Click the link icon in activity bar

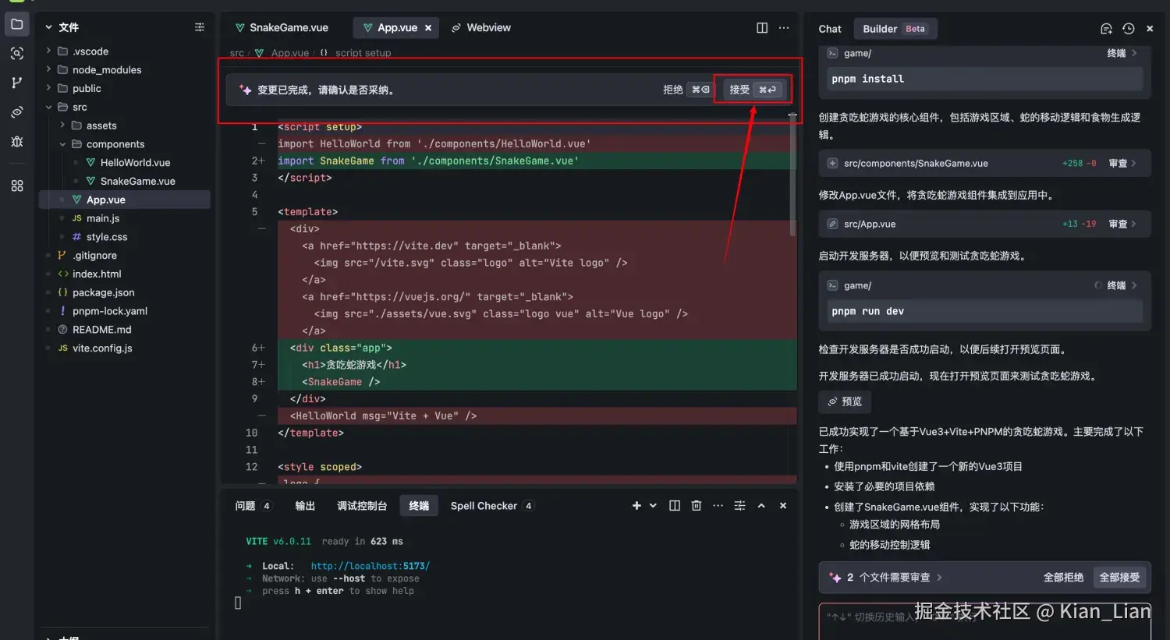click(16, 112)
